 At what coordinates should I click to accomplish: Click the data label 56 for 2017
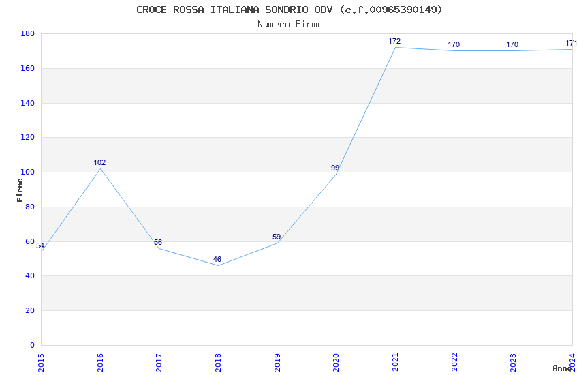[x=158, y=242]
